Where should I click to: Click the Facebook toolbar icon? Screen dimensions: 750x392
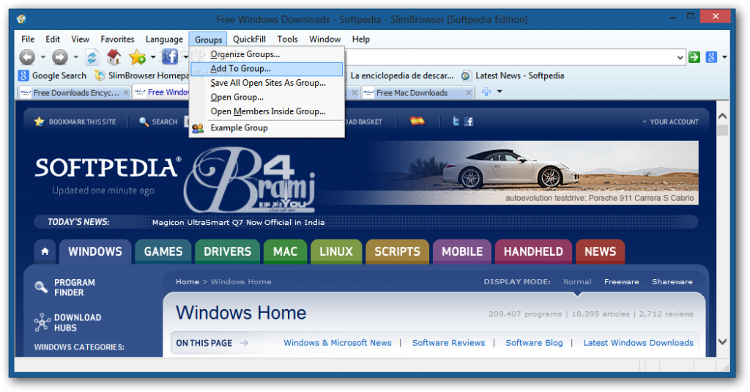click(x=170, y=57)
